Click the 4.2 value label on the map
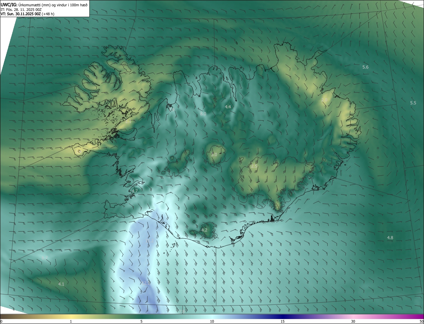Screen dimensions: 424x324 point(204,230)
